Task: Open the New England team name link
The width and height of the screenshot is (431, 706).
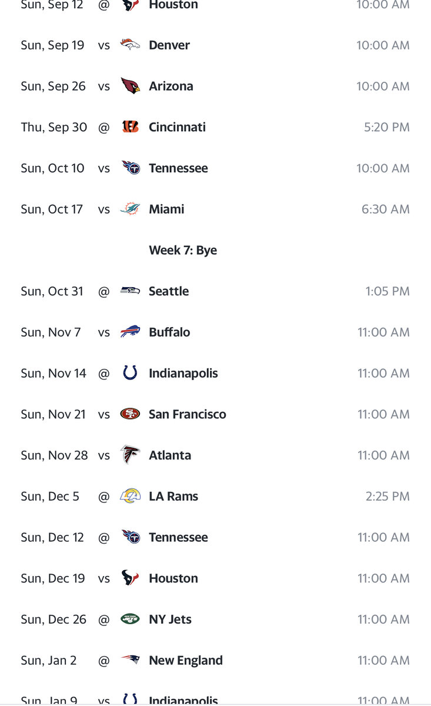Action: (x=186, y=660)
